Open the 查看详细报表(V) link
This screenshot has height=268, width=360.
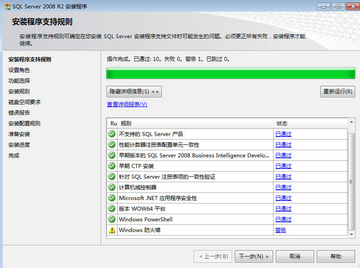[x=127, y=104]
